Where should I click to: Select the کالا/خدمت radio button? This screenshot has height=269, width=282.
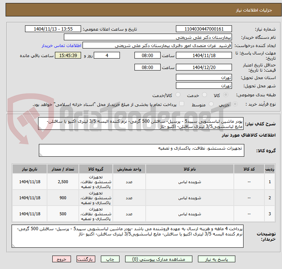pyautogui.click(x=178, y=95)
